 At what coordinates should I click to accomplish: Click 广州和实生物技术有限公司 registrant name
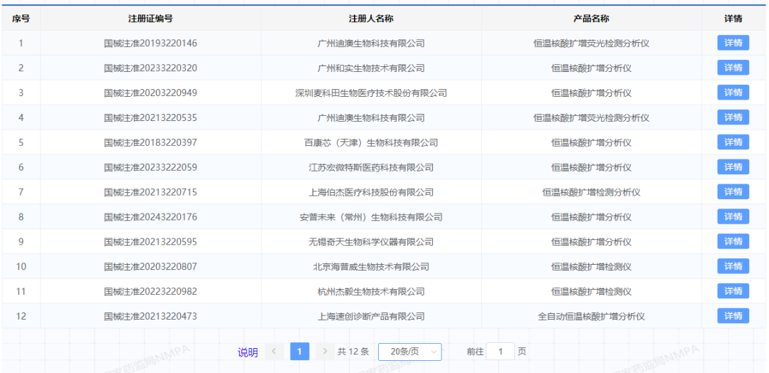pyautogui.click(x=371, y=68)
